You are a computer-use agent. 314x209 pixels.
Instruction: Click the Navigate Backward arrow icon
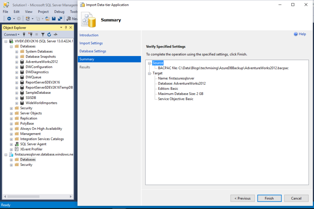click(9, 19)
